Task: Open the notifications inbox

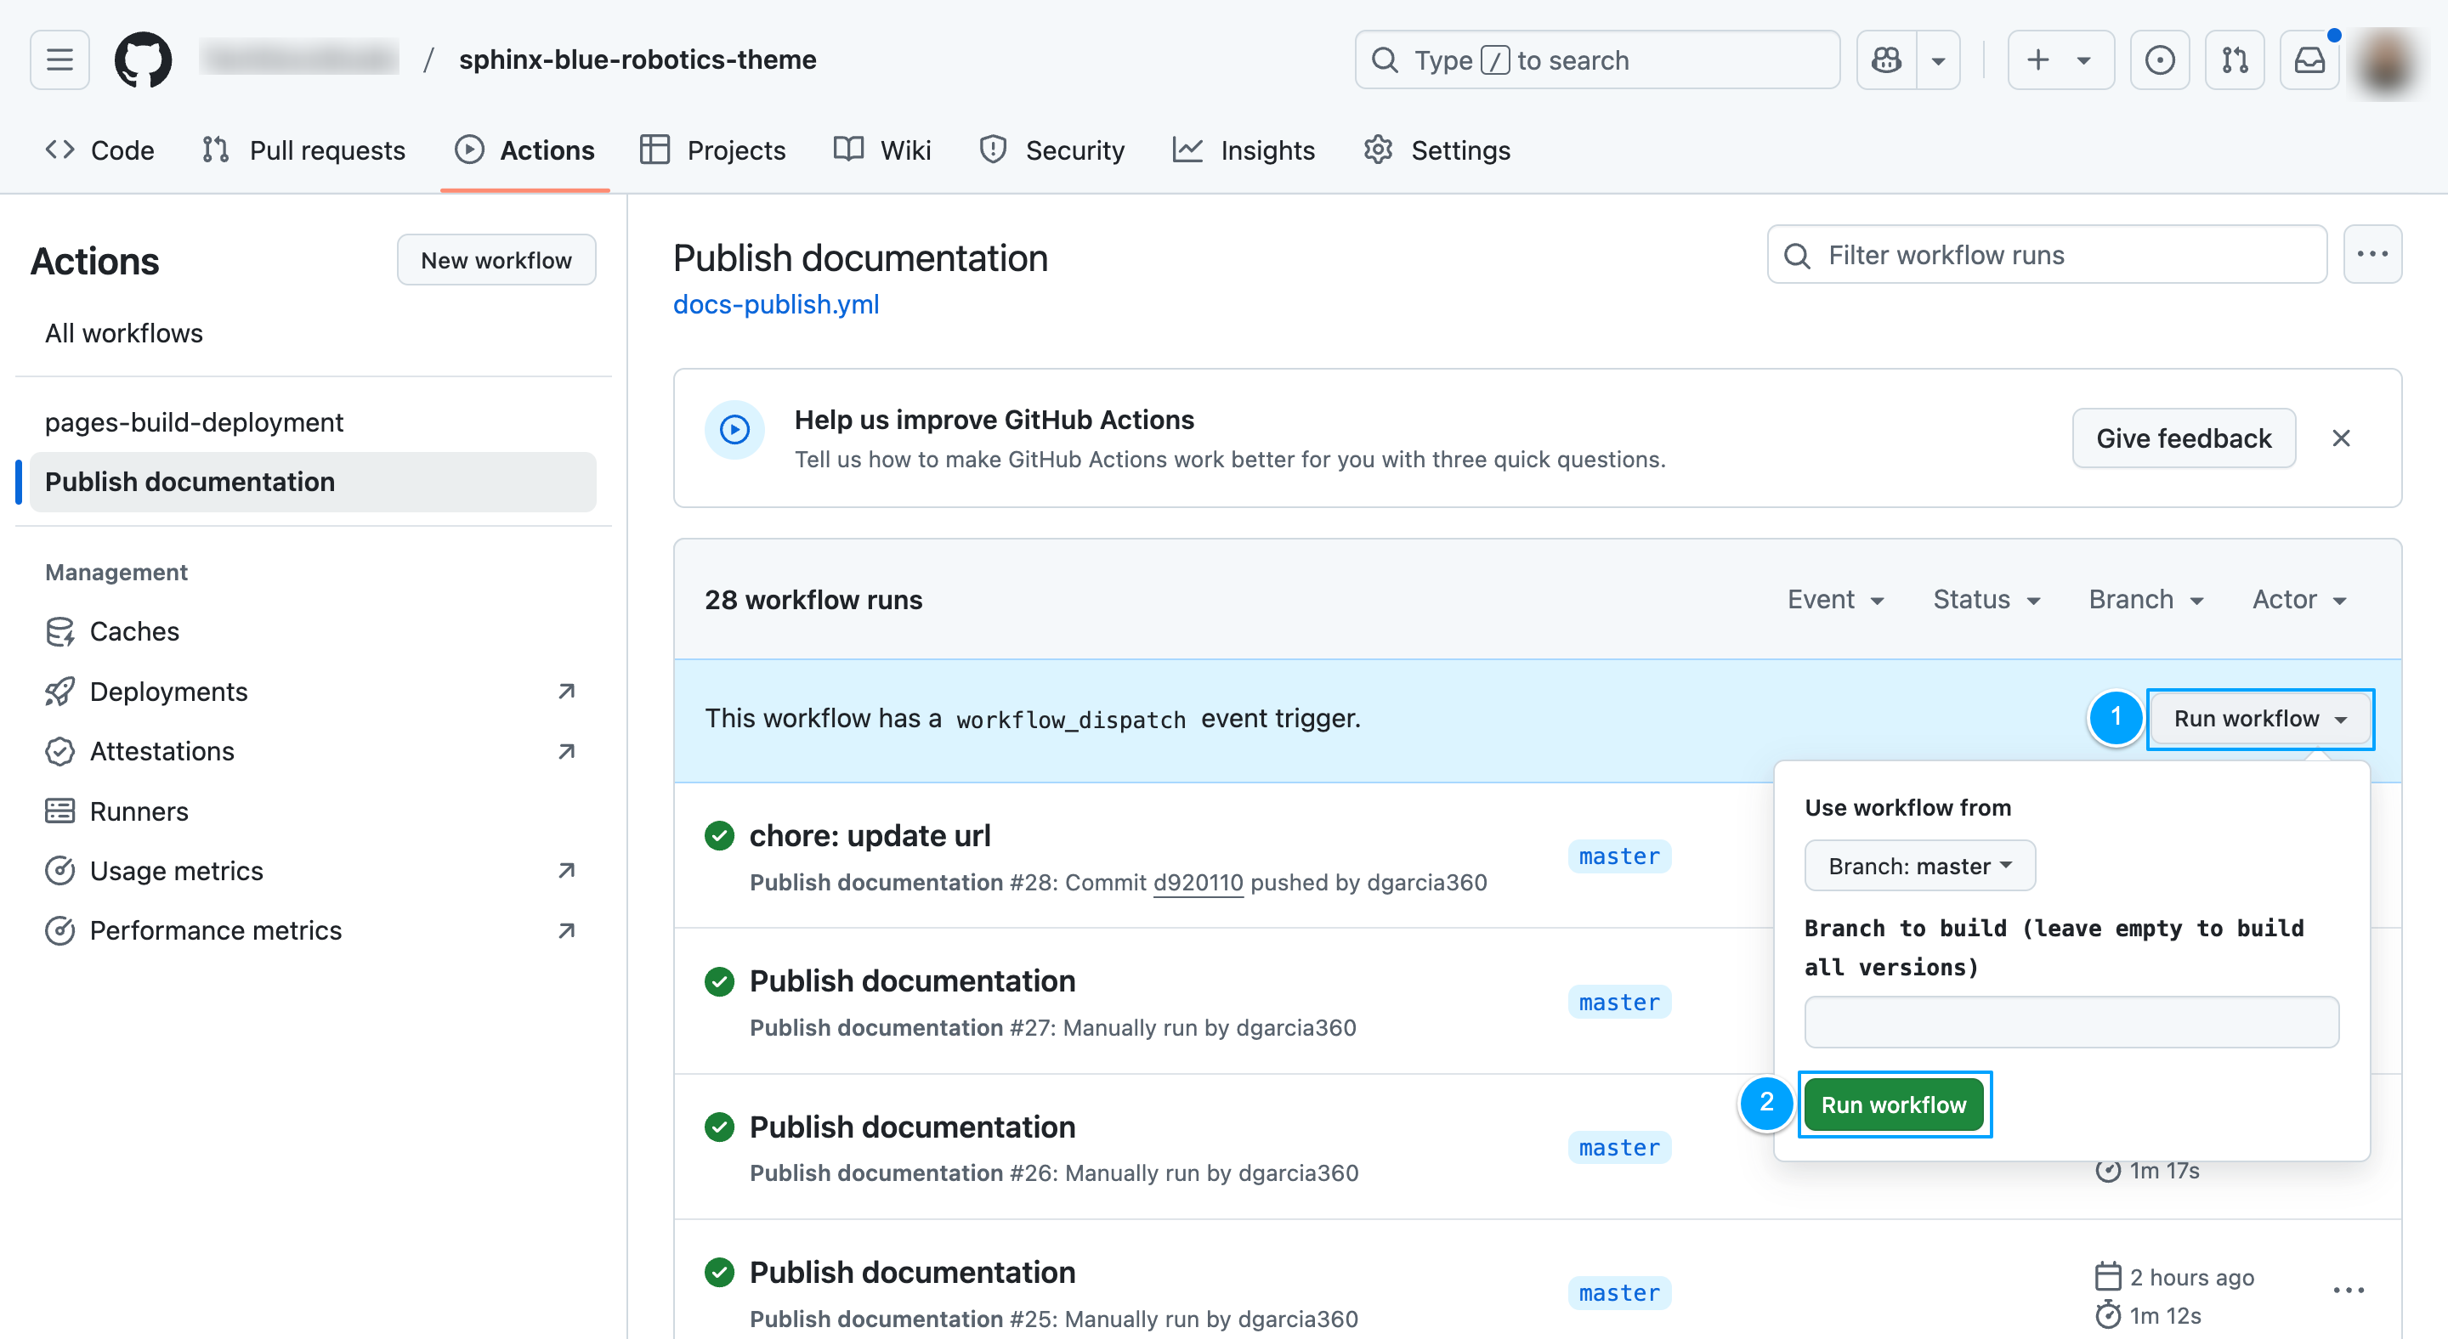Action: pyautogui.click(x=2309, y=59)
